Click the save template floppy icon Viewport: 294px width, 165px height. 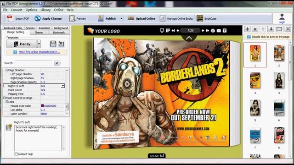(x=53, y=44)
